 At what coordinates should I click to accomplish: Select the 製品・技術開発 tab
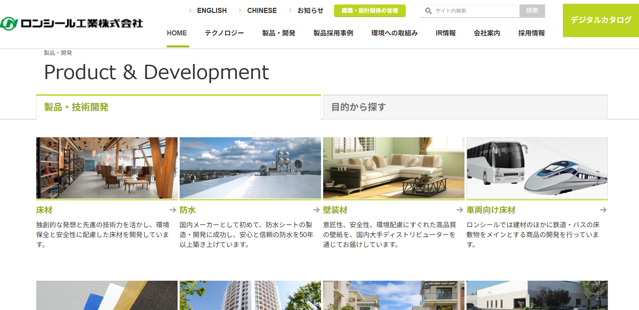click(x=179, y=107)
